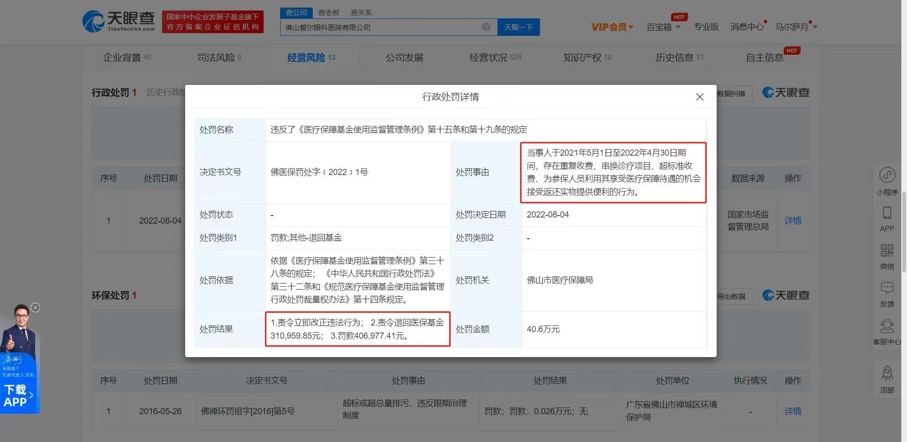
Task: Open the 消息中心 message center
Action: point(746,27)
